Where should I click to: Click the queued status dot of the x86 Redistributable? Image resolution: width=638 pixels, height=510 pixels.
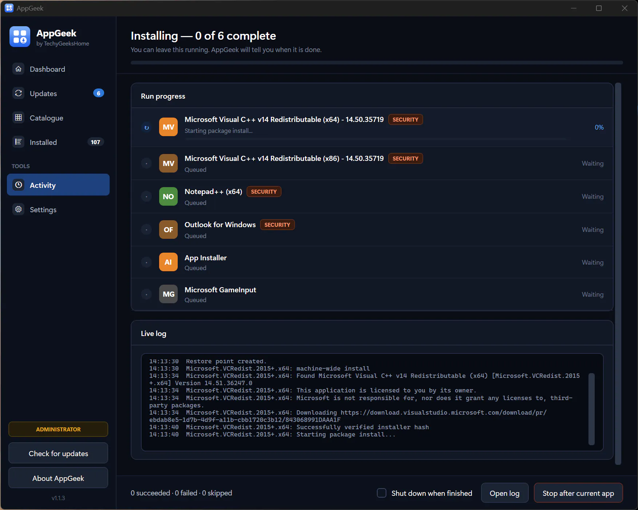146,163
